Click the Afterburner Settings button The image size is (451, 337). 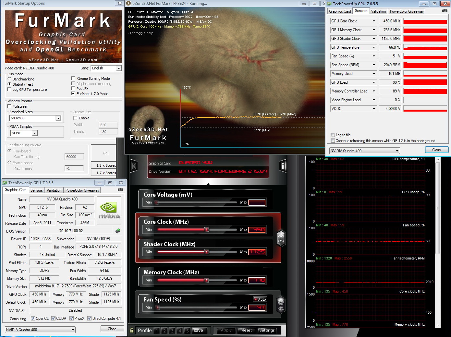click(x=267, y=330)
